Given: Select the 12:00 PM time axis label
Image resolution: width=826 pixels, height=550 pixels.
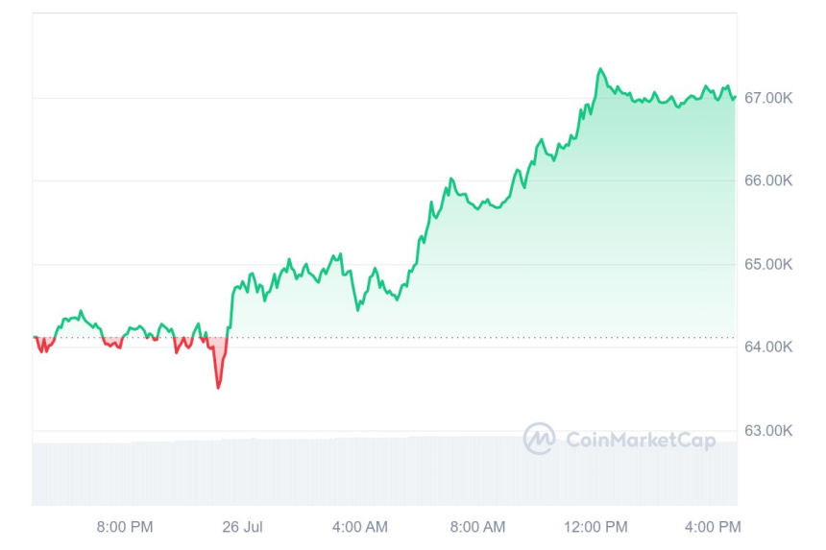Looking at the screenshot, I should point(595,527).
